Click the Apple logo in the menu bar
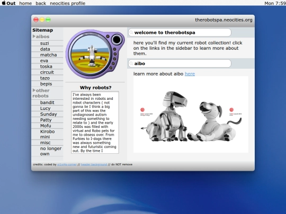Screen dimensions: 286x214 pos(4,3)
